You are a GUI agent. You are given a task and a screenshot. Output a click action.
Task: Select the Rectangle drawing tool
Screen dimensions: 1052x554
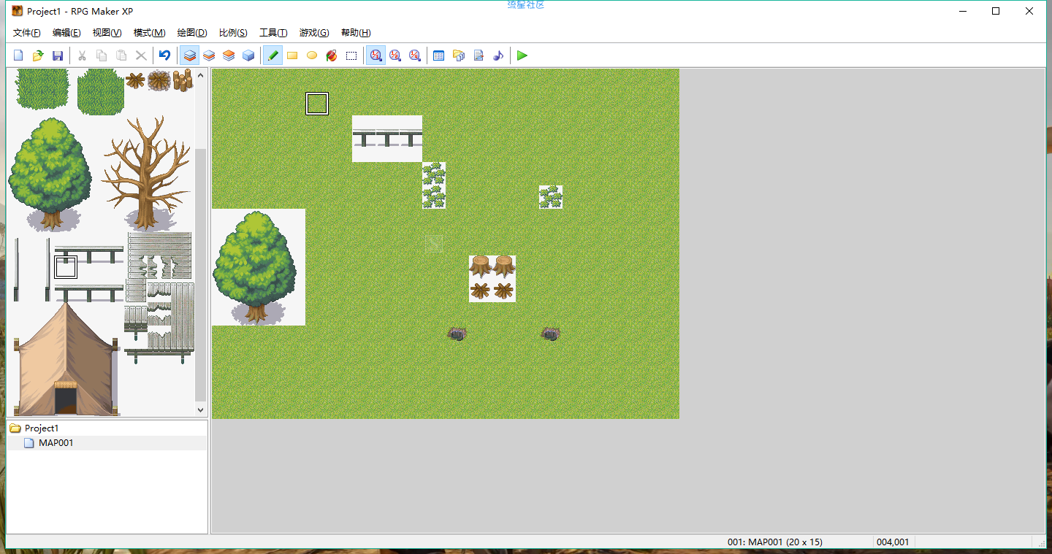pos(292,55)
